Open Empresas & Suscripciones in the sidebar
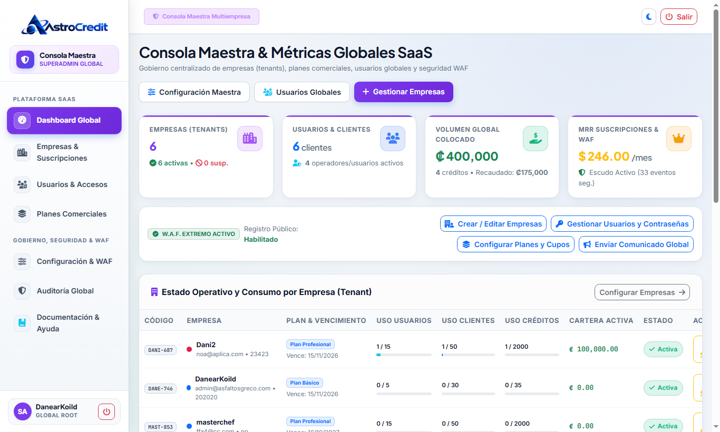Image resolution: width=720 pixels, height=432 pixels. 64,152
